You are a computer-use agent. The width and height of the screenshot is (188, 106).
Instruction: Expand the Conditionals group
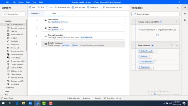tap(3, 88)
